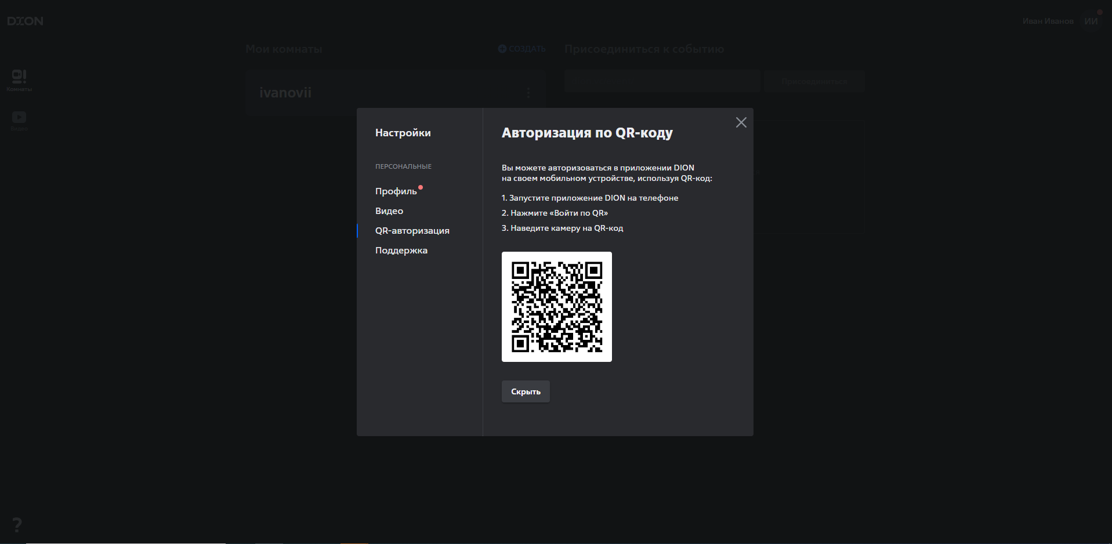Open the Видео sidebar icon

(x=19, y=121)
